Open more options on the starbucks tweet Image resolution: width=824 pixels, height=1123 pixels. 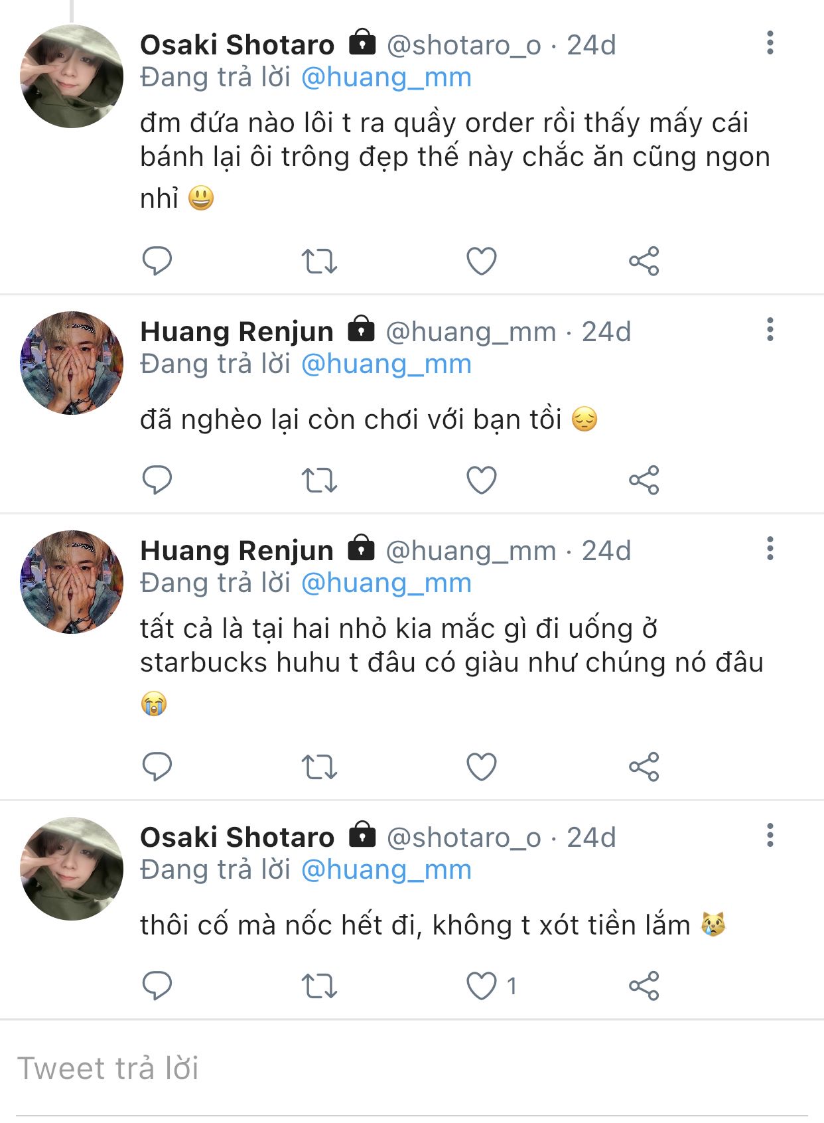coord(770,549)
